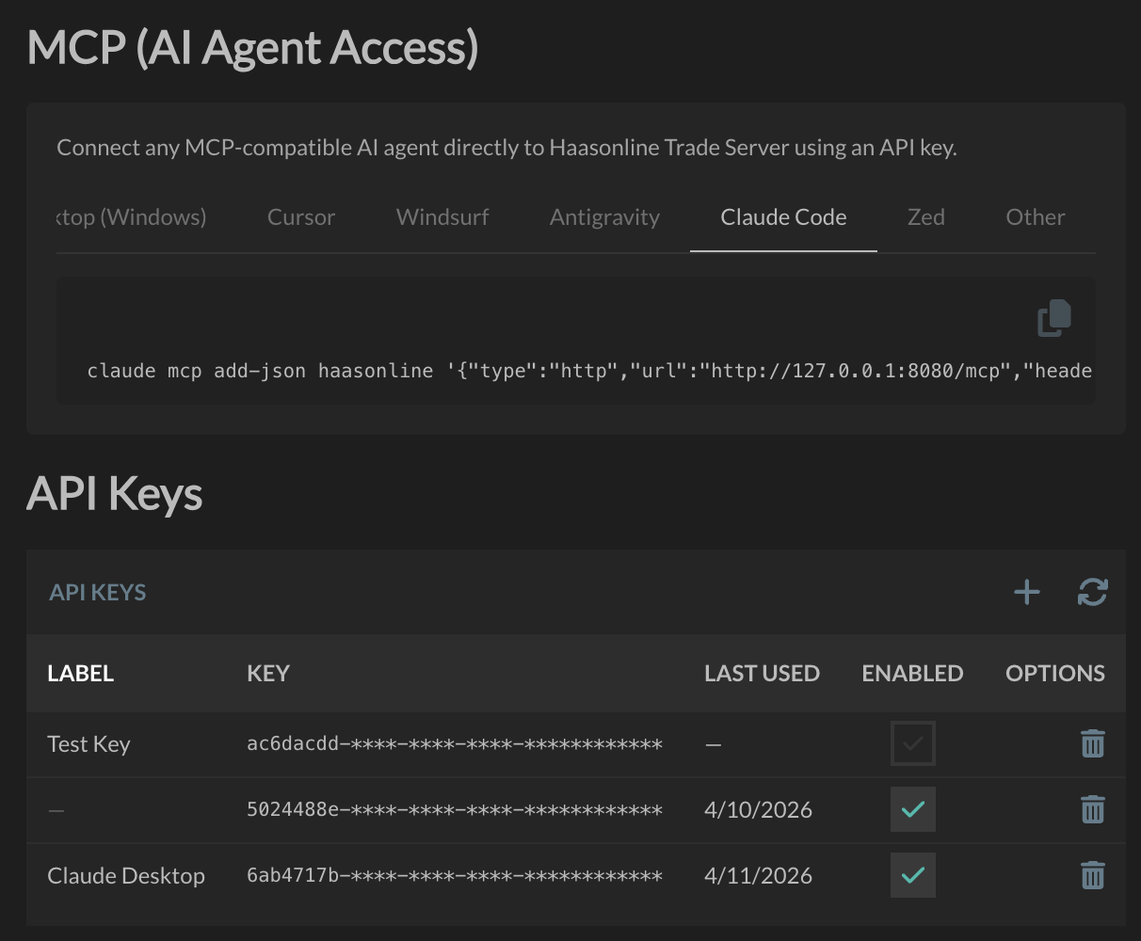Open the Other tab
The height and width of the screenshot is (941, 1141).
(x=1035, y=216)
